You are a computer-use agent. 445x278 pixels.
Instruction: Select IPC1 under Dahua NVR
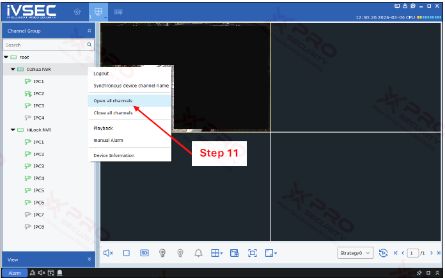click(x=38, y=81)
